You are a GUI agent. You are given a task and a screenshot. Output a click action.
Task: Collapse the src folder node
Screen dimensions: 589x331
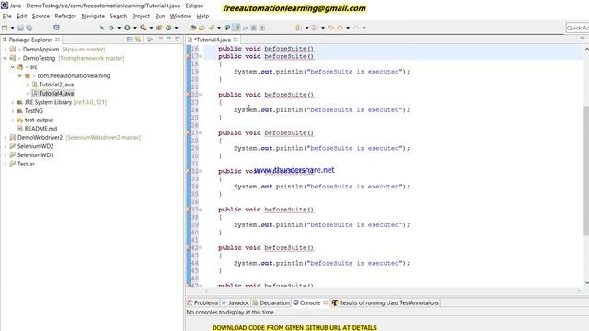(x=12, y=67)
